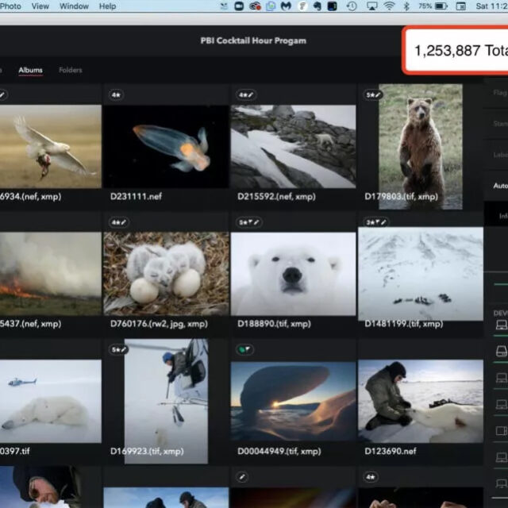The width and height of the screenshot is (508, 508).
Task: Select the external drive device icon
Action: click(x=502, y=351)
